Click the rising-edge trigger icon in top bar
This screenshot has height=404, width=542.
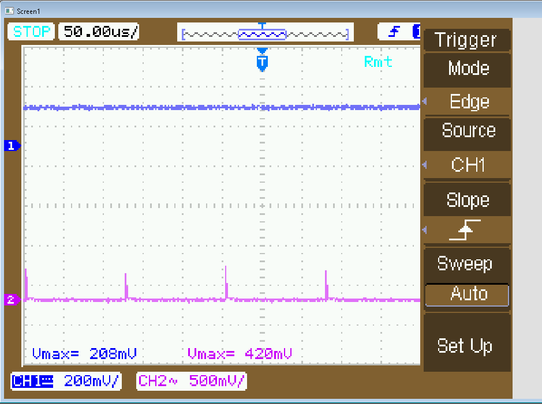(394, 32)
